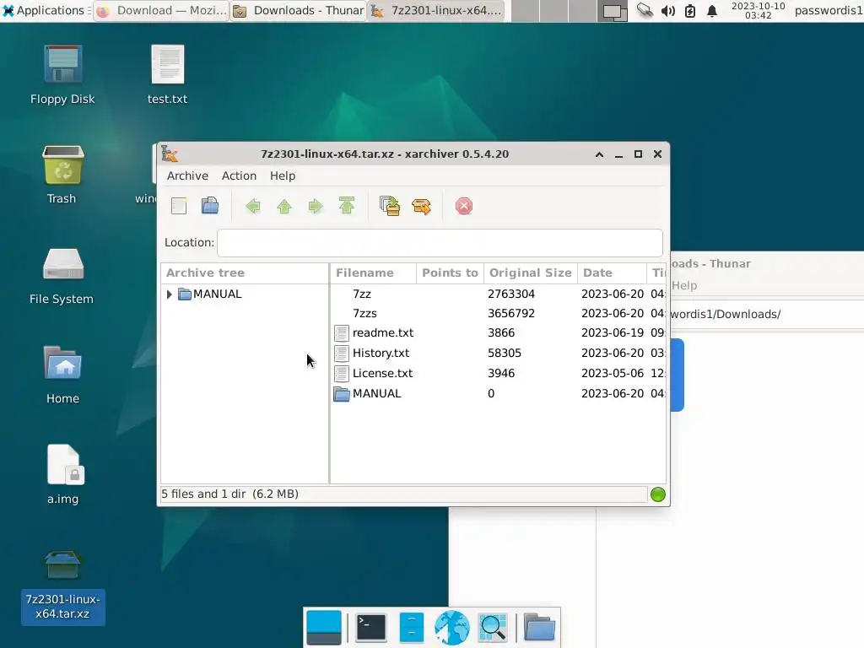Jump to archive root with home arrow icon
Screen dimensions: 864x648
click(347, 206)
